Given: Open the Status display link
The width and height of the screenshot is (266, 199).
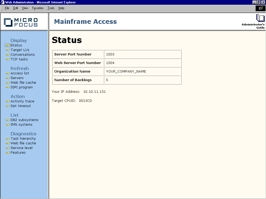Looking at the screenshot, I should click(16, 45).
